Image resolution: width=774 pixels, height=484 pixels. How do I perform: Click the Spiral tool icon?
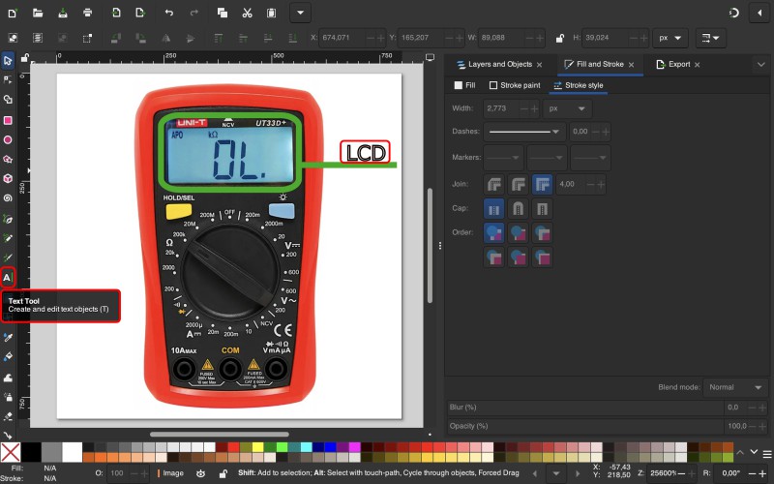[x=8, y=198]
